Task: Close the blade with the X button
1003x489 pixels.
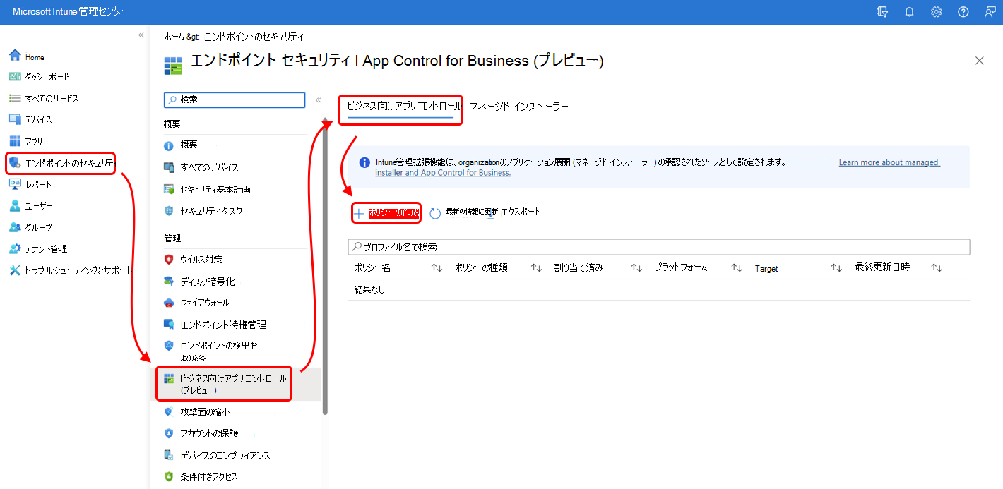Action: (x=979, y=61)
